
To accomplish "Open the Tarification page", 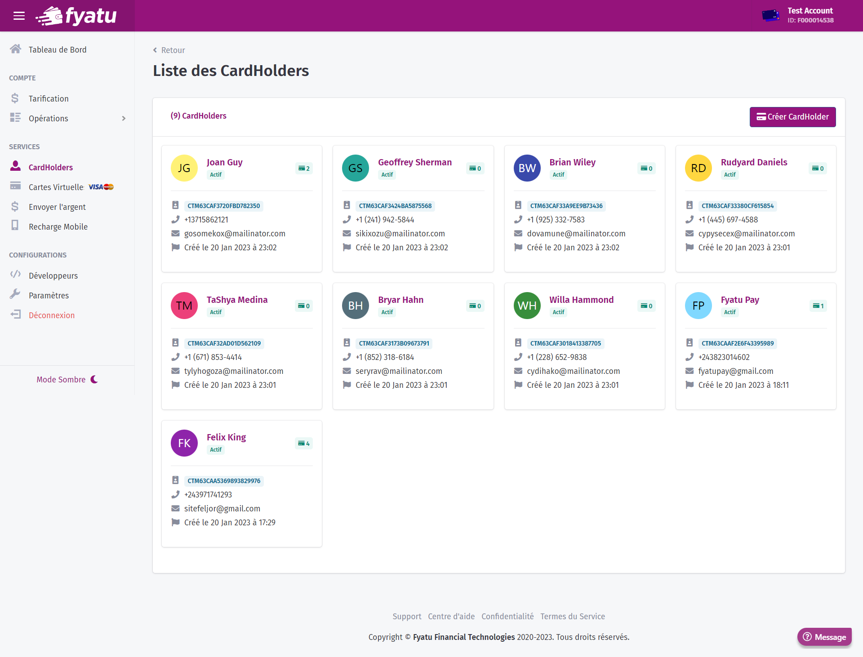I will point(49,98).
